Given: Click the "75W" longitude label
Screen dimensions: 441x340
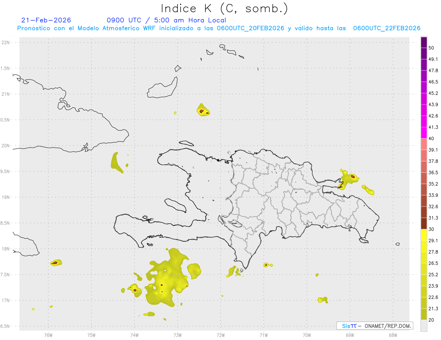Looking at the screenshot, I should tap(92, 335).
